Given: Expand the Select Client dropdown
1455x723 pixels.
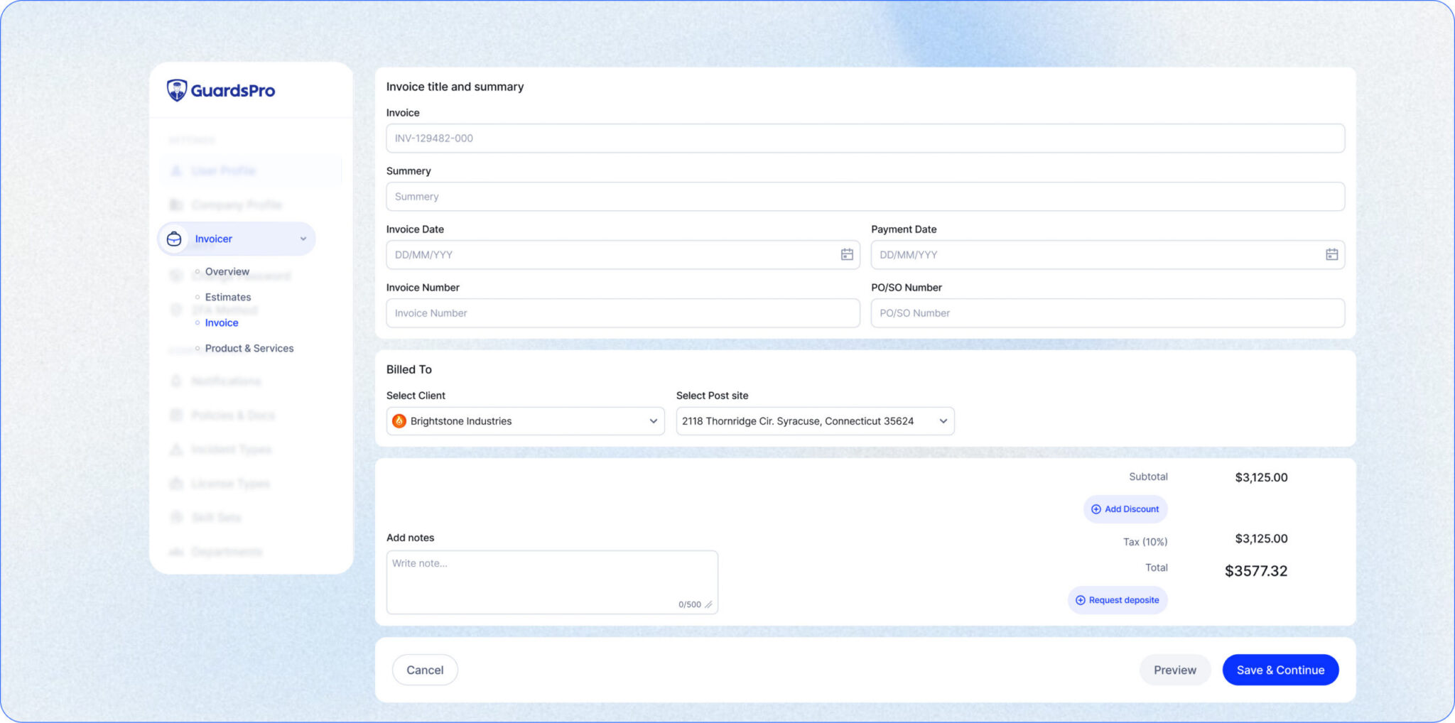Looking at the screenshot, I should point(653,421).
